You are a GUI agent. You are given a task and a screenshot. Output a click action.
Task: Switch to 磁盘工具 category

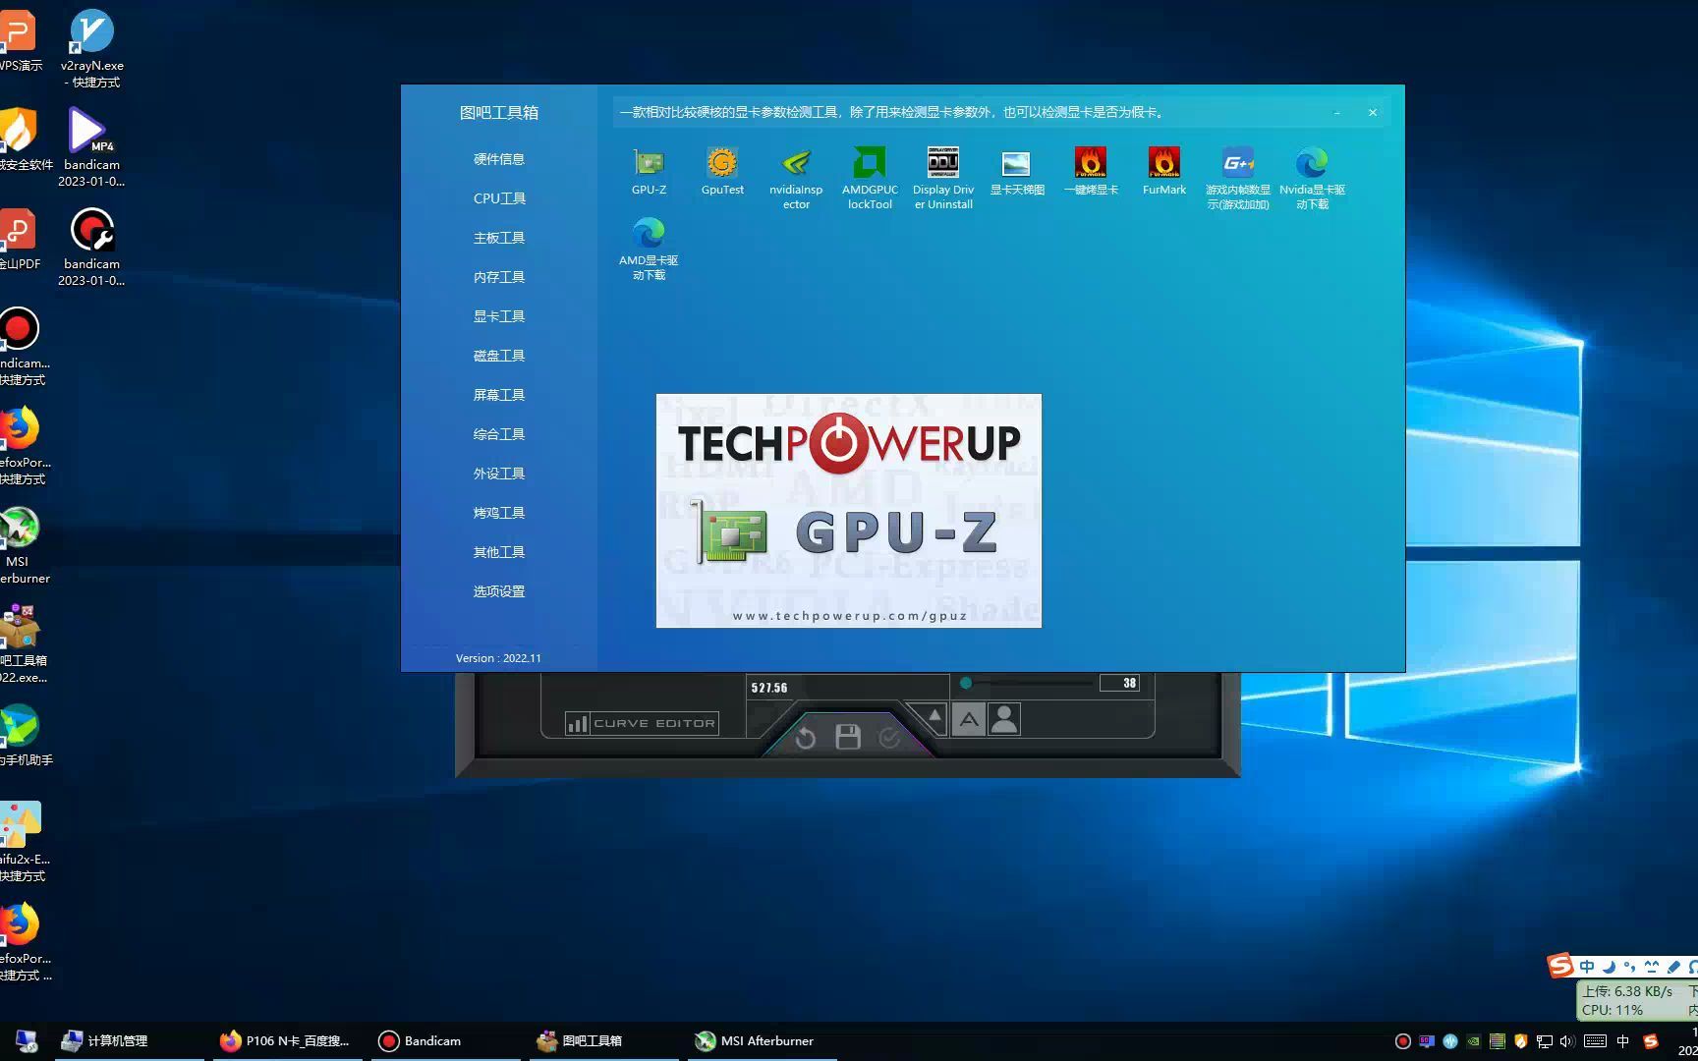point(499,356)
